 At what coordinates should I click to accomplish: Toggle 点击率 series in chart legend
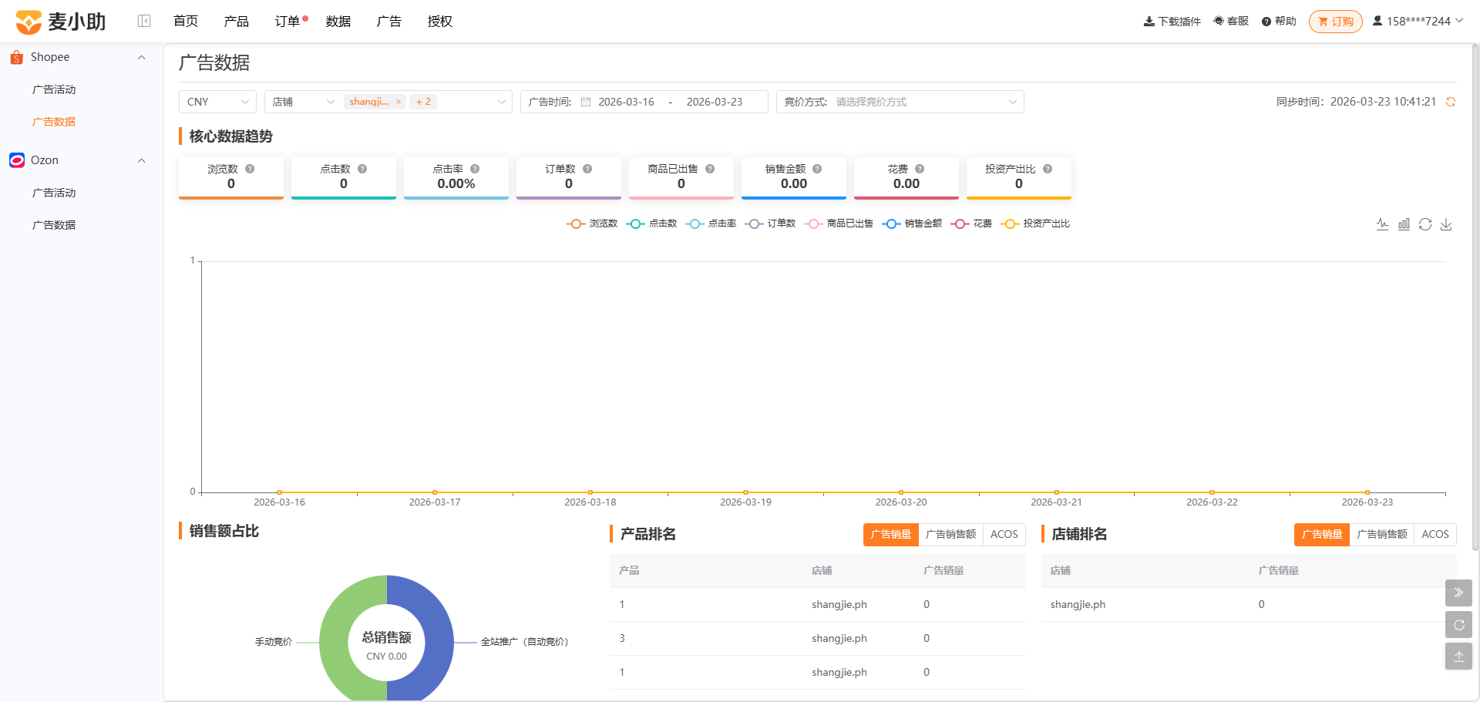coord(711,223)
